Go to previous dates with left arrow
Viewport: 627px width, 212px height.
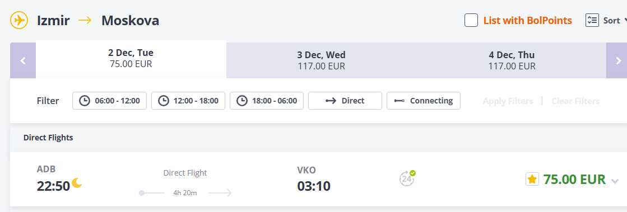23,60
